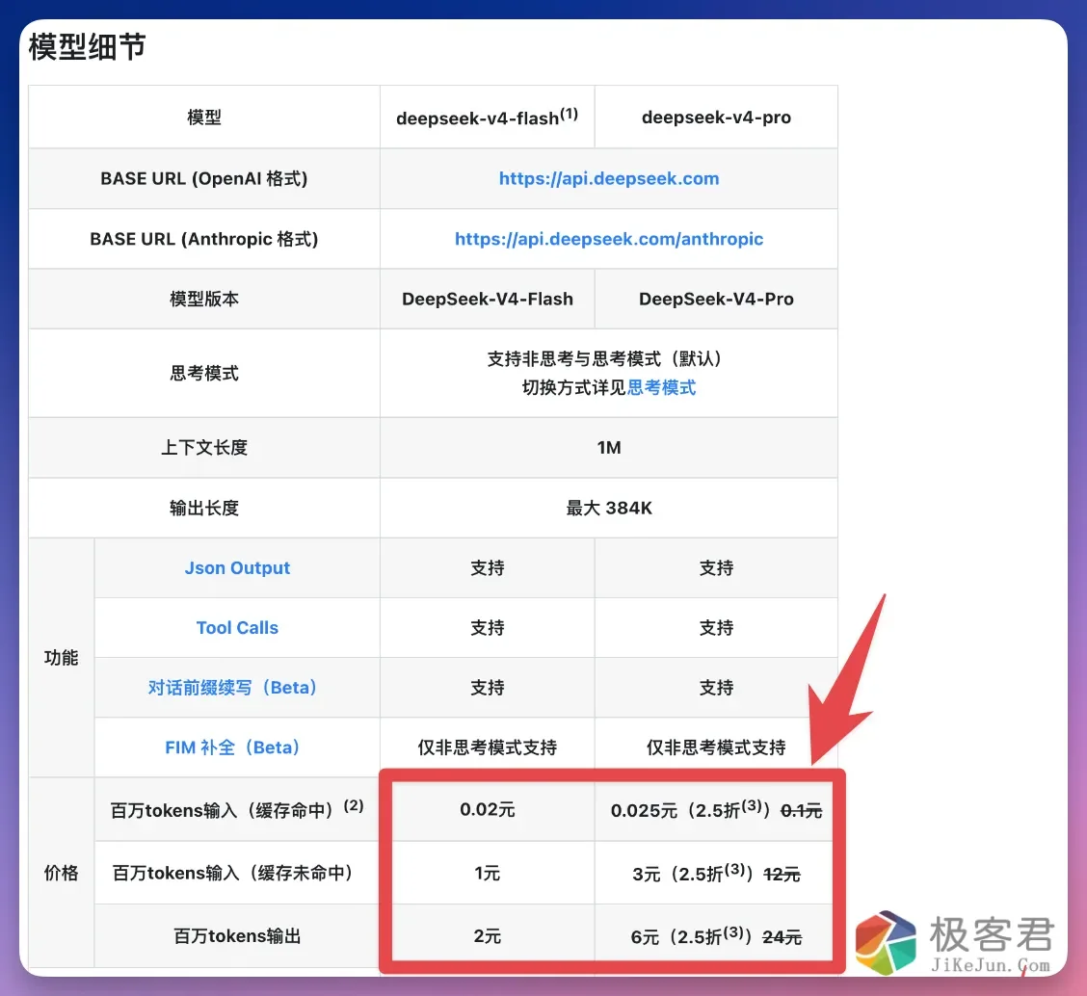Screen dimensions: 1087x996
Task: Click the 最大 384K value
Action: click(609, 508)
